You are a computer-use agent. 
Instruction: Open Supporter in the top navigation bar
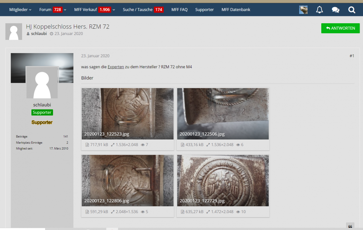pos(204,10)
